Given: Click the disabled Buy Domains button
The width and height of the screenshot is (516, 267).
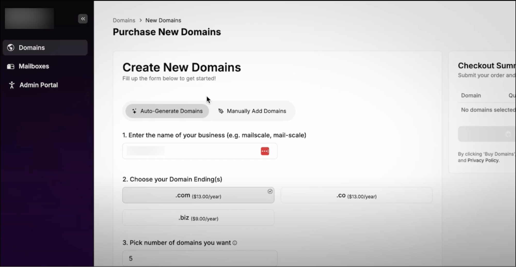Looking at the screenshot, I should click(487, 134).
